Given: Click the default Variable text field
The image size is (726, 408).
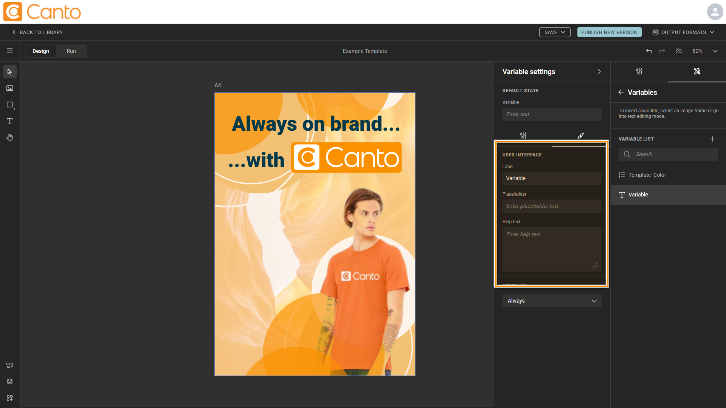Looking at the screenshot, I should click(x=552, y=114).
